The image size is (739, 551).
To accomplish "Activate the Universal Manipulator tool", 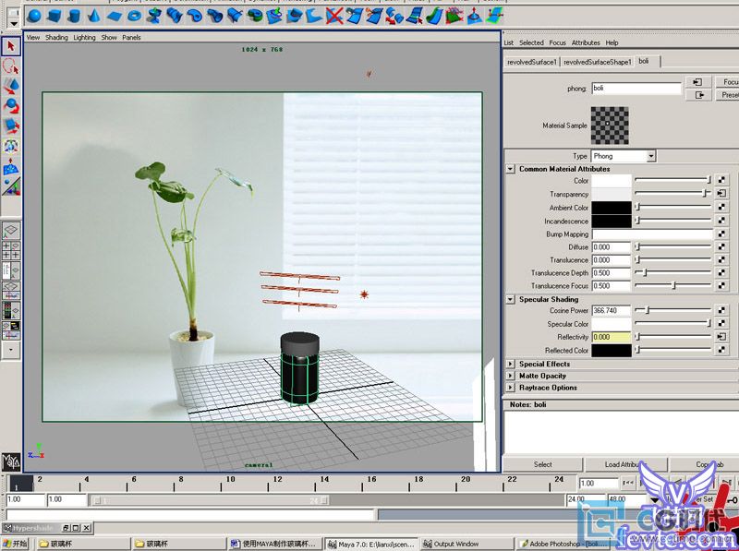I will [x=11, y=147].
